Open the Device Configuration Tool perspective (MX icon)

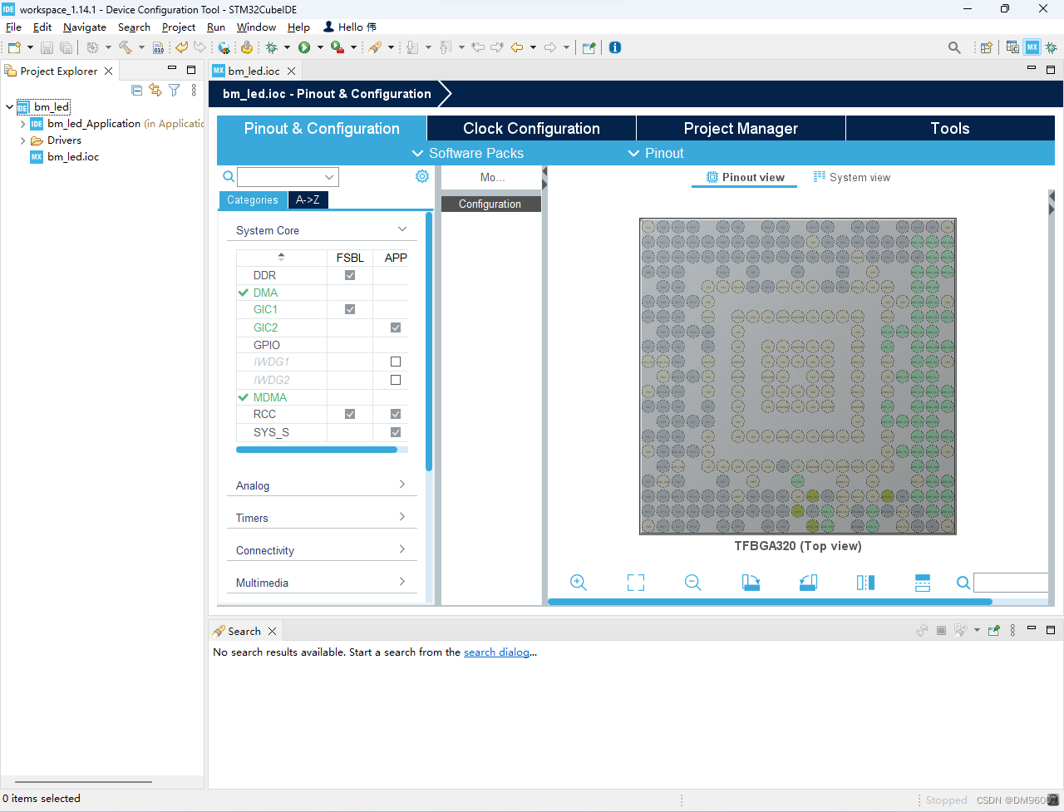point(1032,47)
